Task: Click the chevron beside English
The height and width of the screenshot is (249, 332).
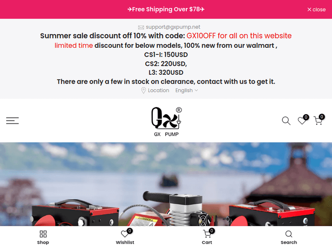Action: tap(196, 90)
